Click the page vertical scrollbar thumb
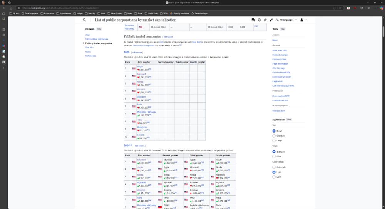Image resolution: width=385 pixels, height=209 pixels. pos(383,32)
